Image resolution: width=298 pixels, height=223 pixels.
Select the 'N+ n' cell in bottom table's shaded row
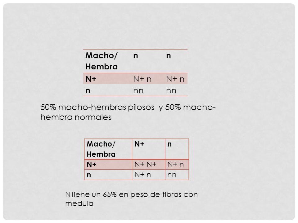[x=177, y=164]
